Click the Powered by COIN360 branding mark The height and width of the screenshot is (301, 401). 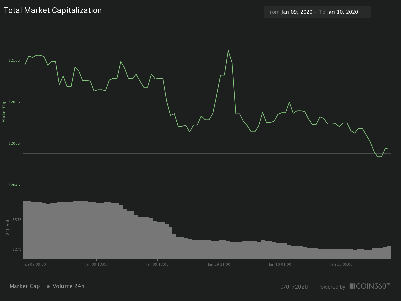coord(370,287)
